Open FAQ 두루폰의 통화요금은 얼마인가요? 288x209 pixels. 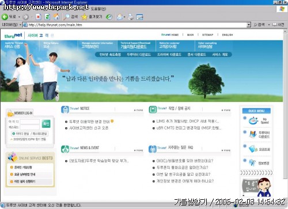182,168
